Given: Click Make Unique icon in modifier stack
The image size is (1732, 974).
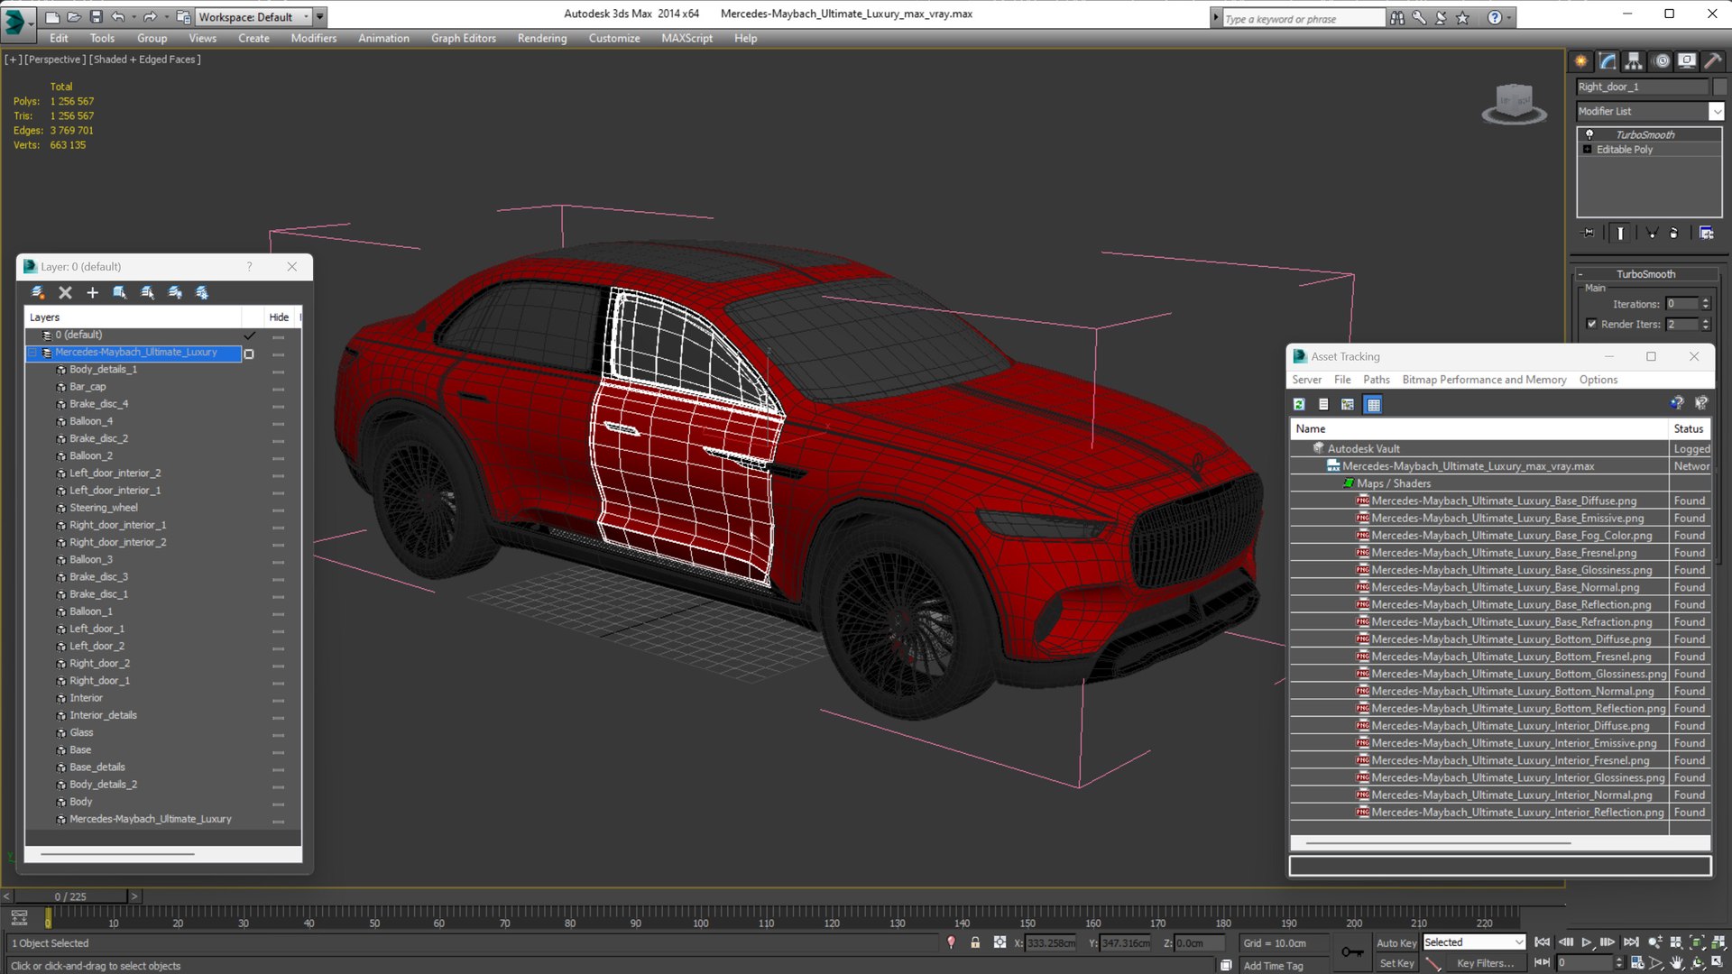Looking at the screenshot, I should (x=1652, y=233).
